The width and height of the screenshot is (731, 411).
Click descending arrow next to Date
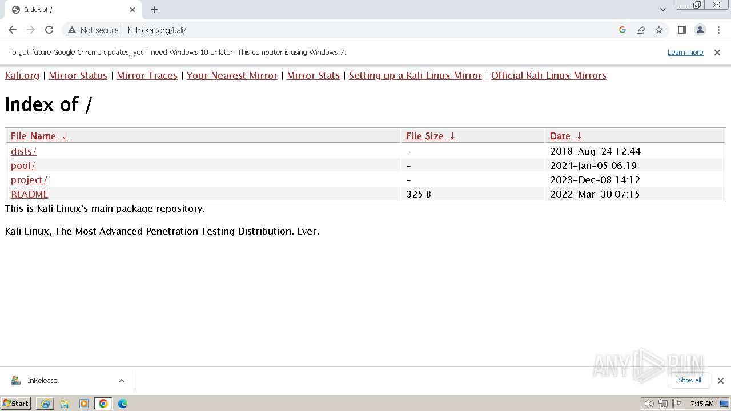579,136
